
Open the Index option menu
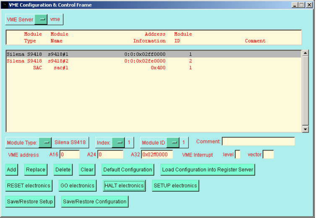tap(118, 142)
